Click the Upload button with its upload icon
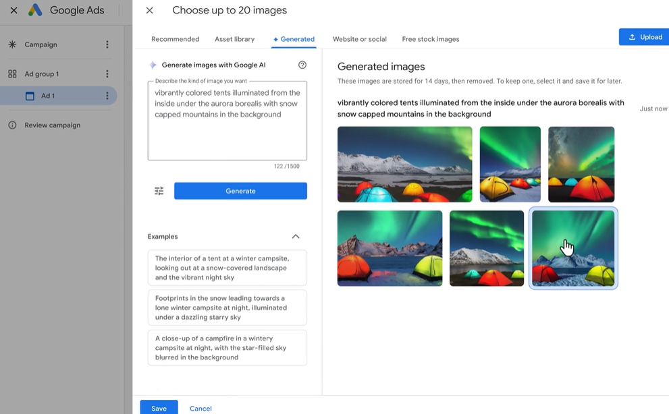The image size is (669, 414). click(x=644, y=36)
